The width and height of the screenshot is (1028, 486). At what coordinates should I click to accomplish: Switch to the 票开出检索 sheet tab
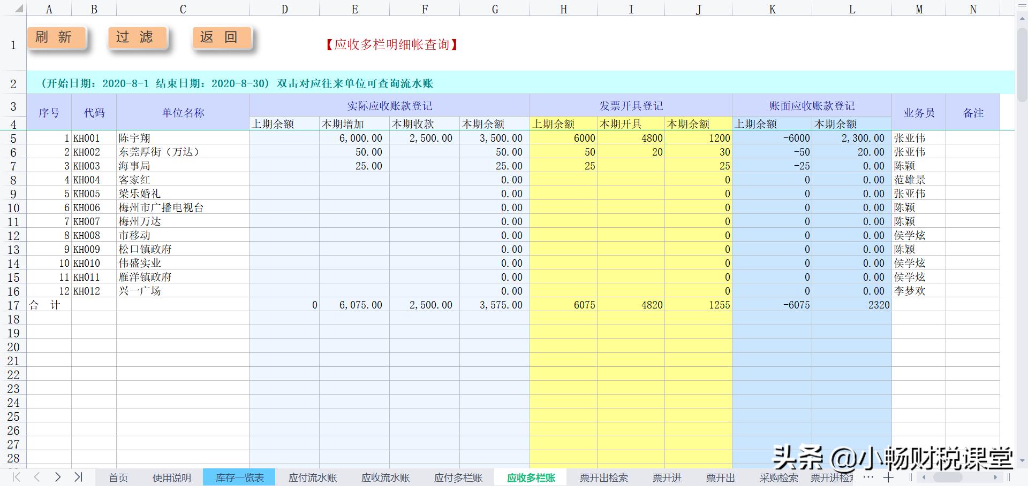tap(603, 477)
